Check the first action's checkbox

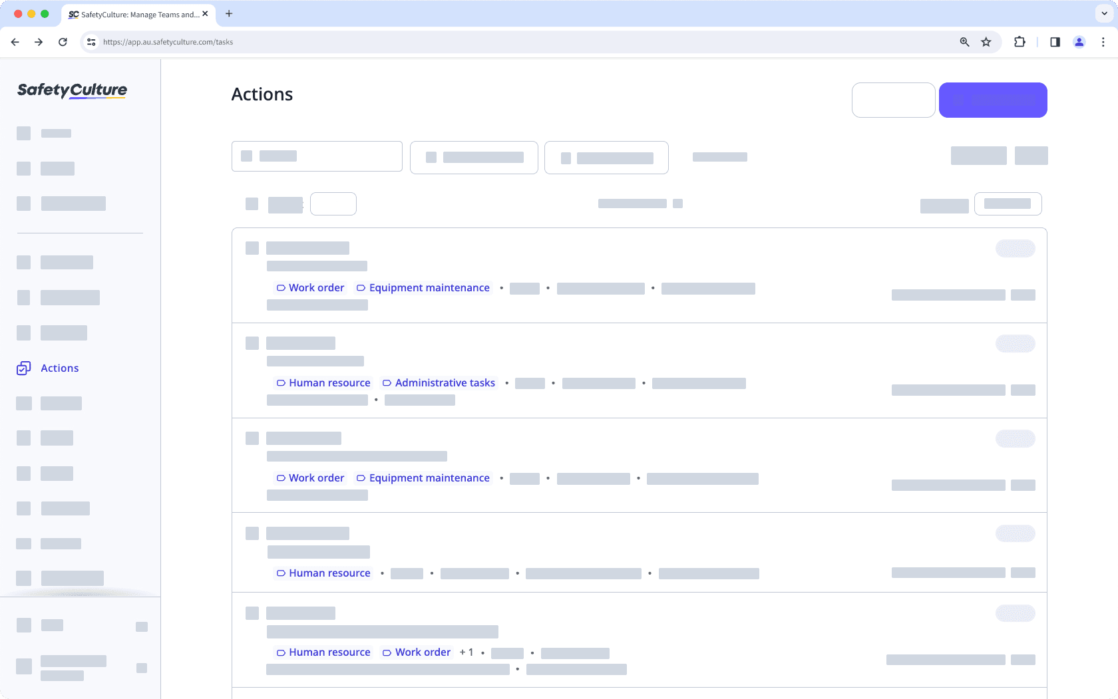tap(253, 248)
